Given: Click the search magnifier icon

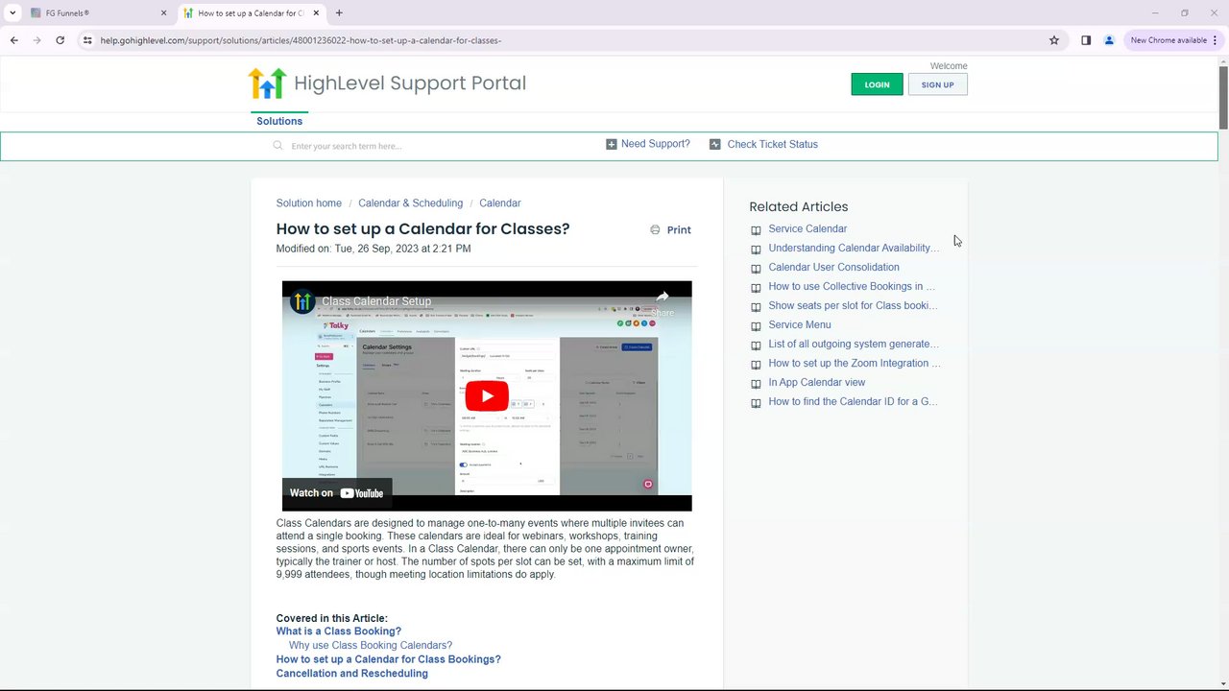Looking at the screenshot, I should (x=277, y=146).
